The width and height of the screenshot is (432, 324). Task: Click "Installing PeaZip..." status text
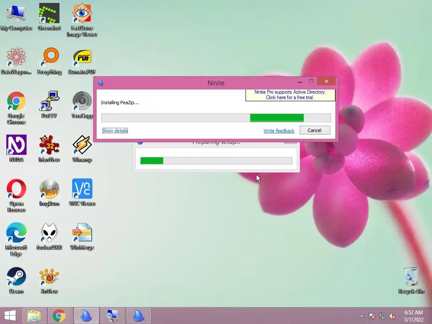pyautogui.click(x=120, y=103)
